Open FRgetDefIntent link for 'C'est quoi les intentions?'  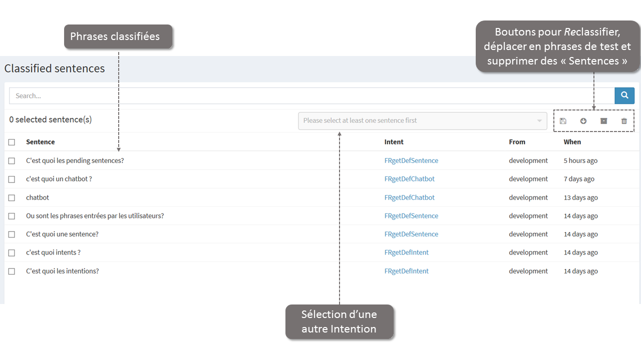(x=407, y=271)
